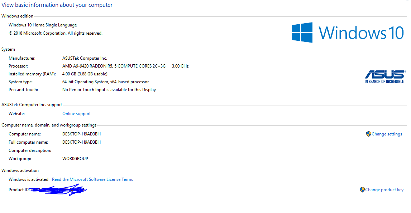The image size is (411, 213).
Task: Read the Microsoft Software License Terms
Action: 92,179
